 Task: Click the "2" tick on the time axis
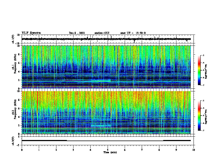pos(56,150)
